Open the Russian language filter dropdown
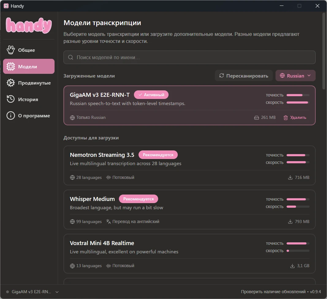Image resolution: width=327 pixels, height=299 pixels. 295,76
